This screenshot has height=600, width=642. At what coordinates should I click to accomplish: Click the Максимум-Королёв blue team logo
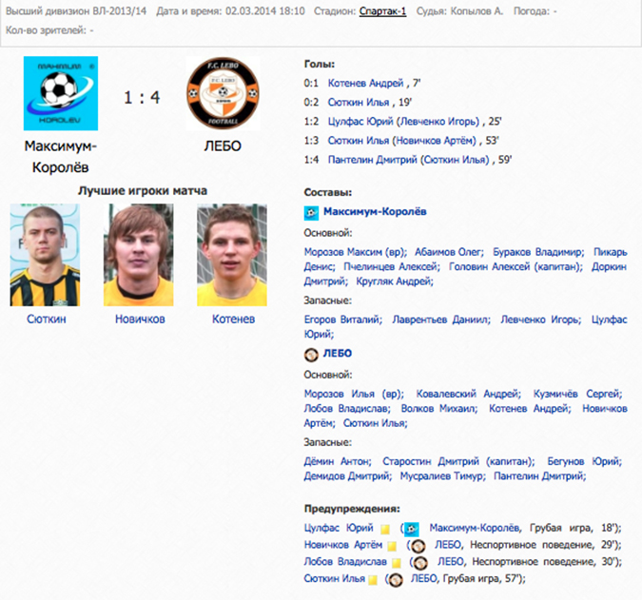[x=61, y=93]
